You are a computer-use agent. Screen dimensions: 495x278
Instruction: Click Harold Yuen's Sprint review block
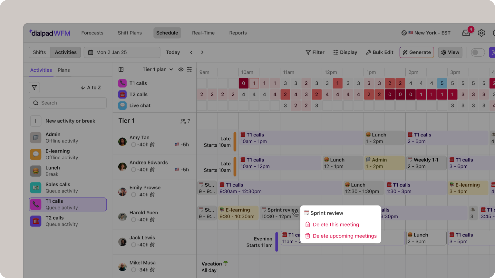click(x=279, y=213)
